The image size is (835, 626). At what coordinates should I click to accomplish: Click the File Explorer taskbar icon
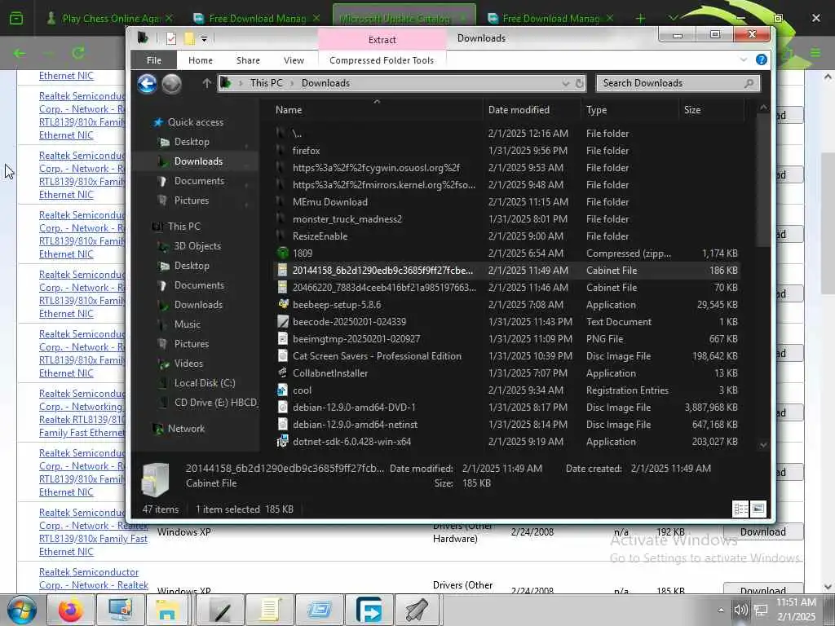167,610
